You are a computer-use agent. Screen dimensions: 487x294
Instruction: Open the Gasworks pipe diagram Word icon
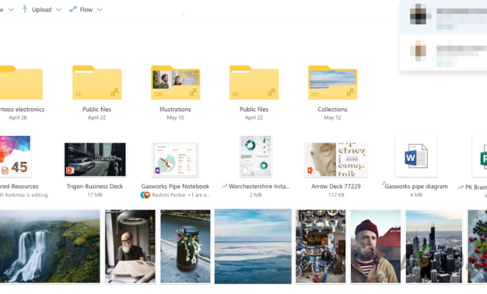pyautogui.click(x=416, y=156)
